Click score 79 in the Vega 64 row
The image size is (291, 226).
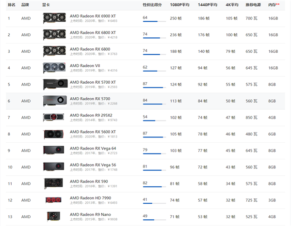[x=145, y=150]
